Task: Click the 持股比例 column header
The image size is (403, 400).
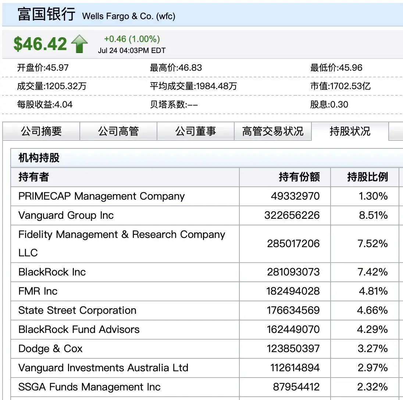Action: click(367, 177)
